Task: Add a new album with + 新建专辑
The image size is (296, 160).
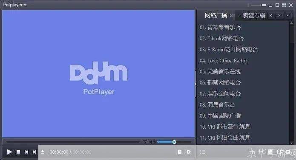Action: point(252,15)
